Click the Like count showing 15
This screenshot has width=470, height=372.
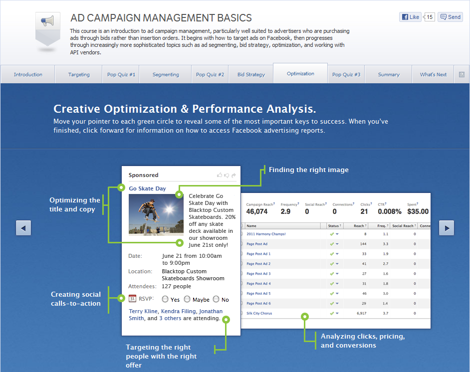(x=429, y=17)
